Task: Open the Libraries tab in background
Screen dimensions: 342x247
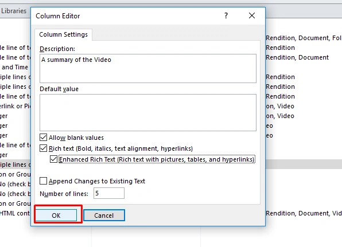Action: [14, 11]
